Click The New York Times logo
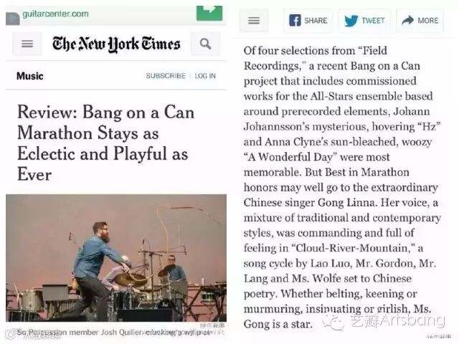The image size is (459, 344). click(x=116, y=44)
